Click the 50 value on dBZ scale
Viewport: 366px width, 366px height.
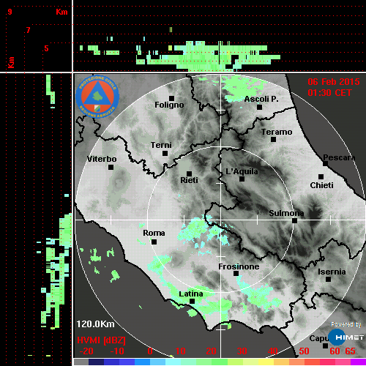[304, 351]
